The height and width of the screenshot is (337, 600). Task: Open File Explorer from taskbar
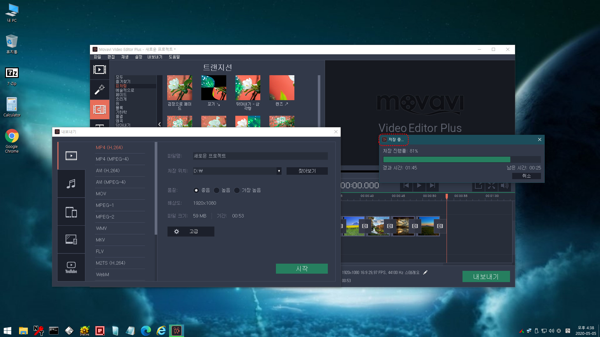point(23,330)
